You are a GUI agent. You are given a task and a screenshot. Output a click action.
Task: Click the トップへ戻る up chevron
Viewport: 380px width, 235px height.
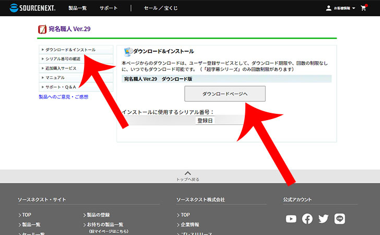[188, 173]
